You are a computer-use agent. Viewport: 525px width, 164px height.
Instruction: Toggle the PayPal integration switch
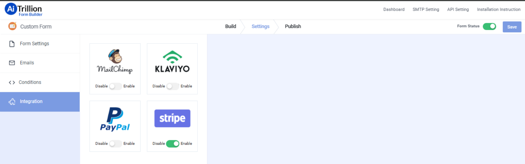pos(115,144)
